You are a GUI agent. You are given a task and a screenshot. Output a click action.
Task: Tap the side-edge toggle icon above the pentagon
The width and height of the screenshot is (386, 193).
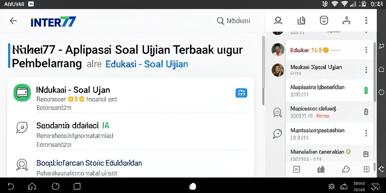pos(381,46)
